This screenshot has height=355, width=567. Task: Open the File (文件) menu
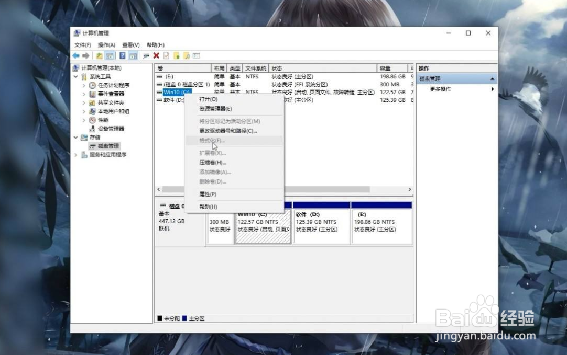coord(82,45)
